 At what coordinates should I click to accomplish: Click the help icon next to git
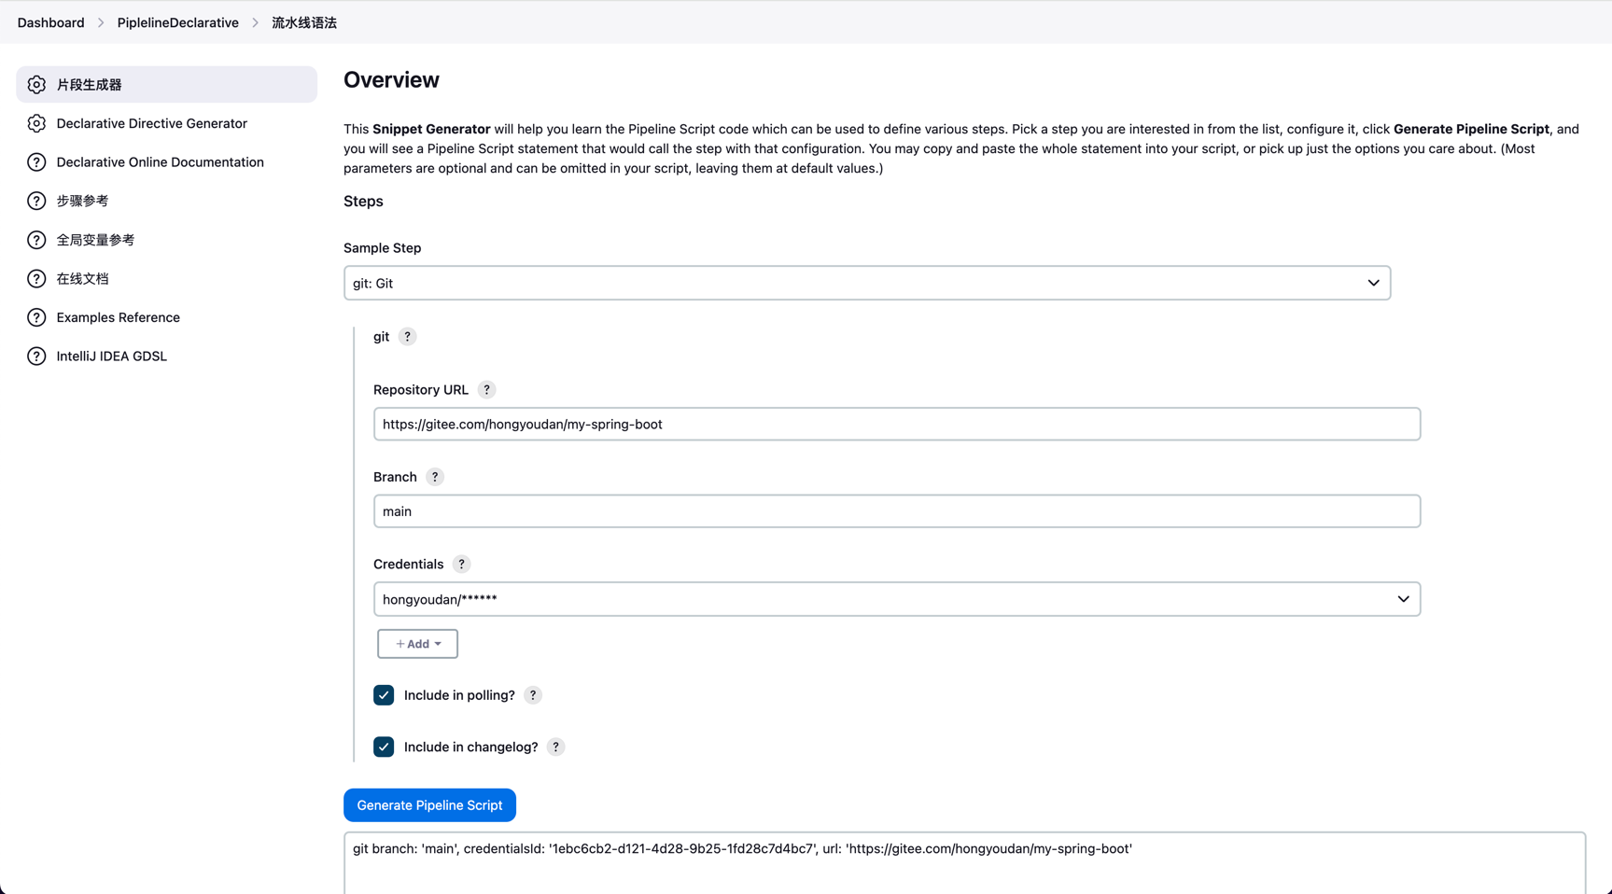407,337
